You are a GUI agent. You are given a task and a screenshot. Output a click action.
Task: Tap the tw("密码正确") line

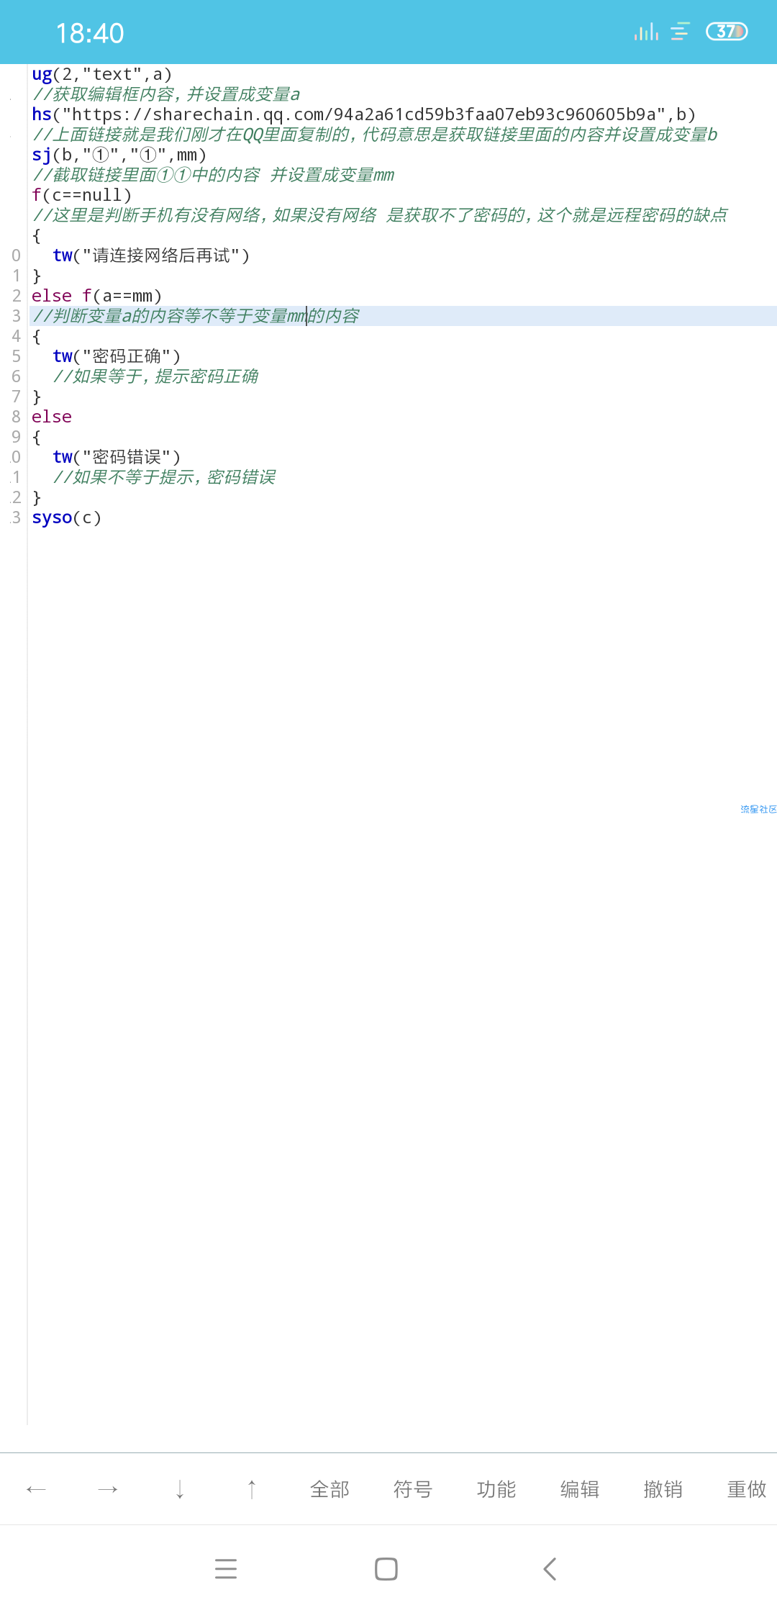(117, 356)
